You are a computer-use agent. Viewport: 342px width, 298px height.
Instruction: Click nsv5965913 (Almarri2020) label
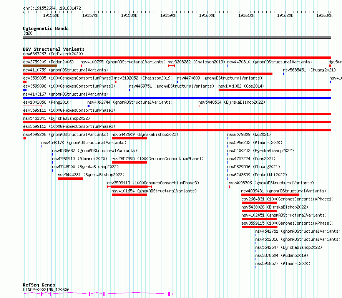pos(80,159)
